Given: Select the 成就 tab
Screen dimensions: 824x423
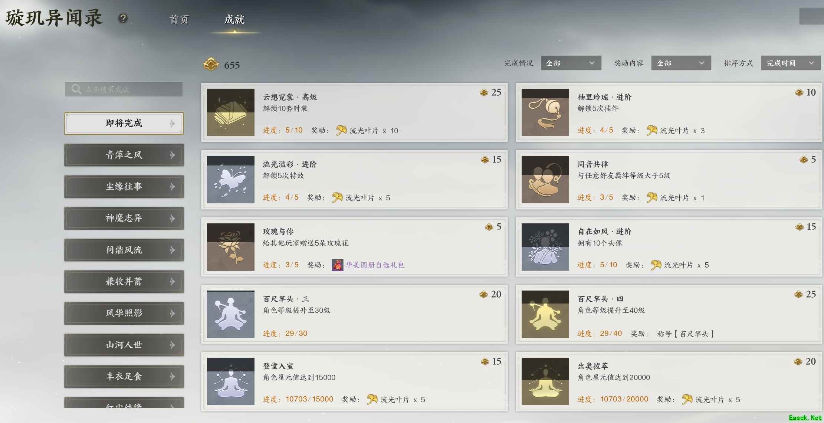Looking at the screenshot, I should point(234,20).
